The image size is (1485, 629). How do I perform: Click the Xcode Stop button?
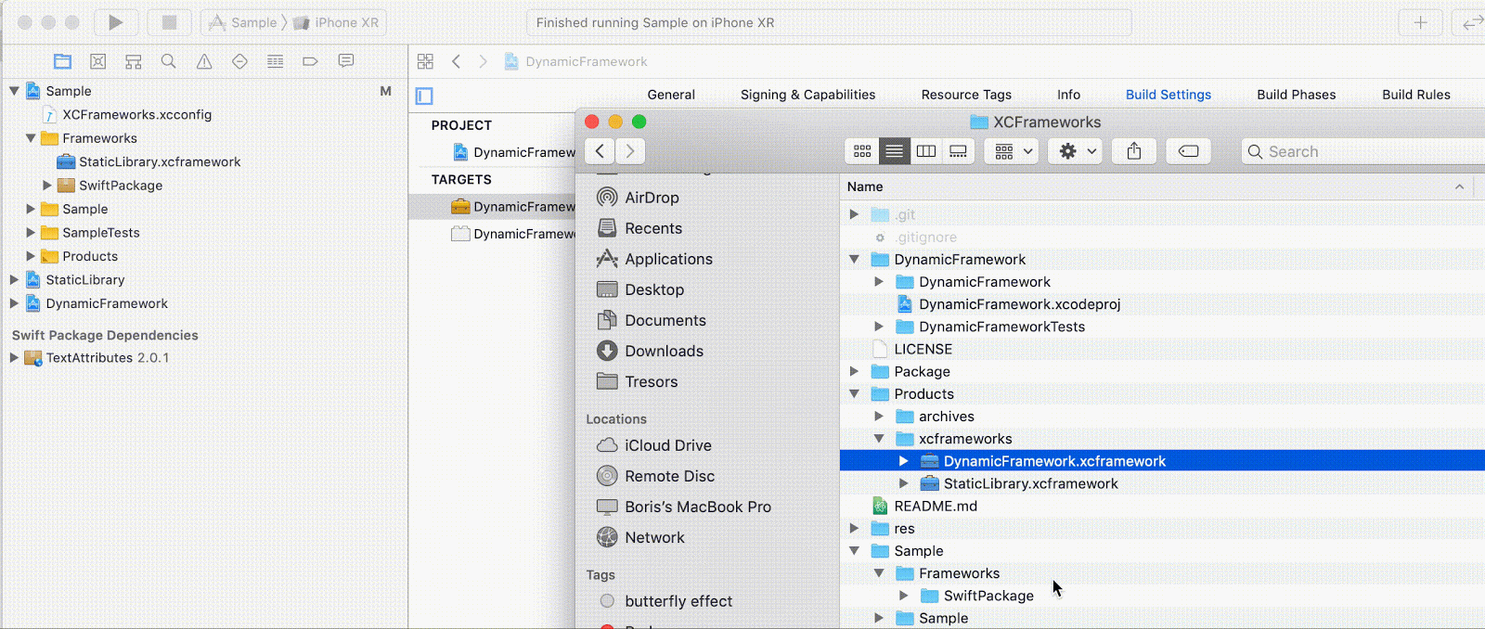[x=169, y=22]
